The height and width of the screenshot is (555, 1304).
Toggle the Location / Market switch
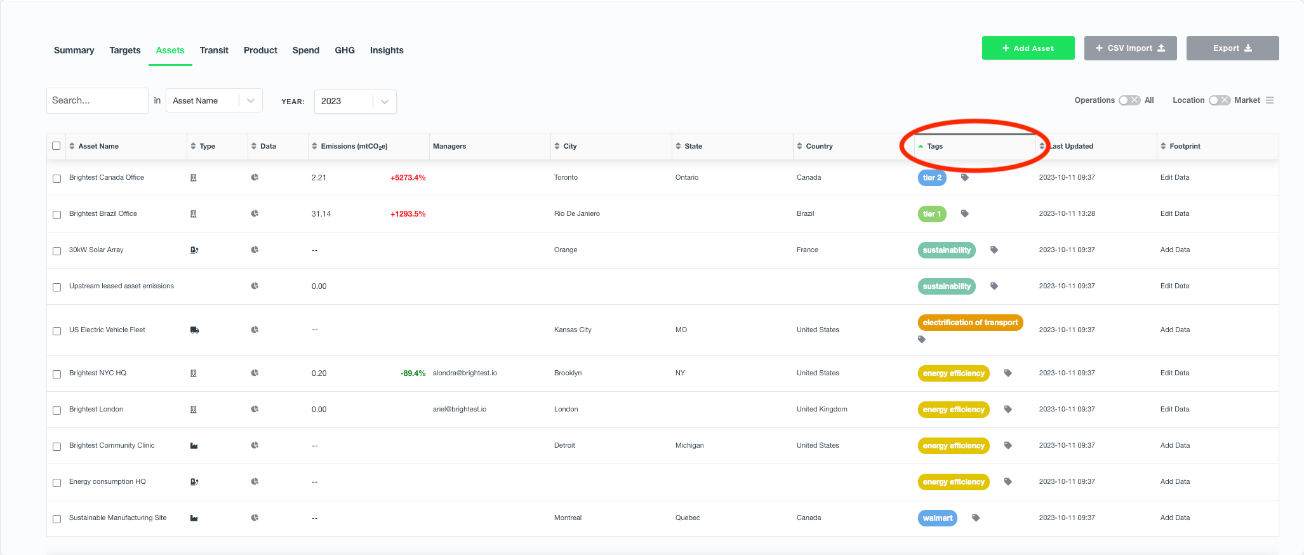click(x=1219, y=100)
